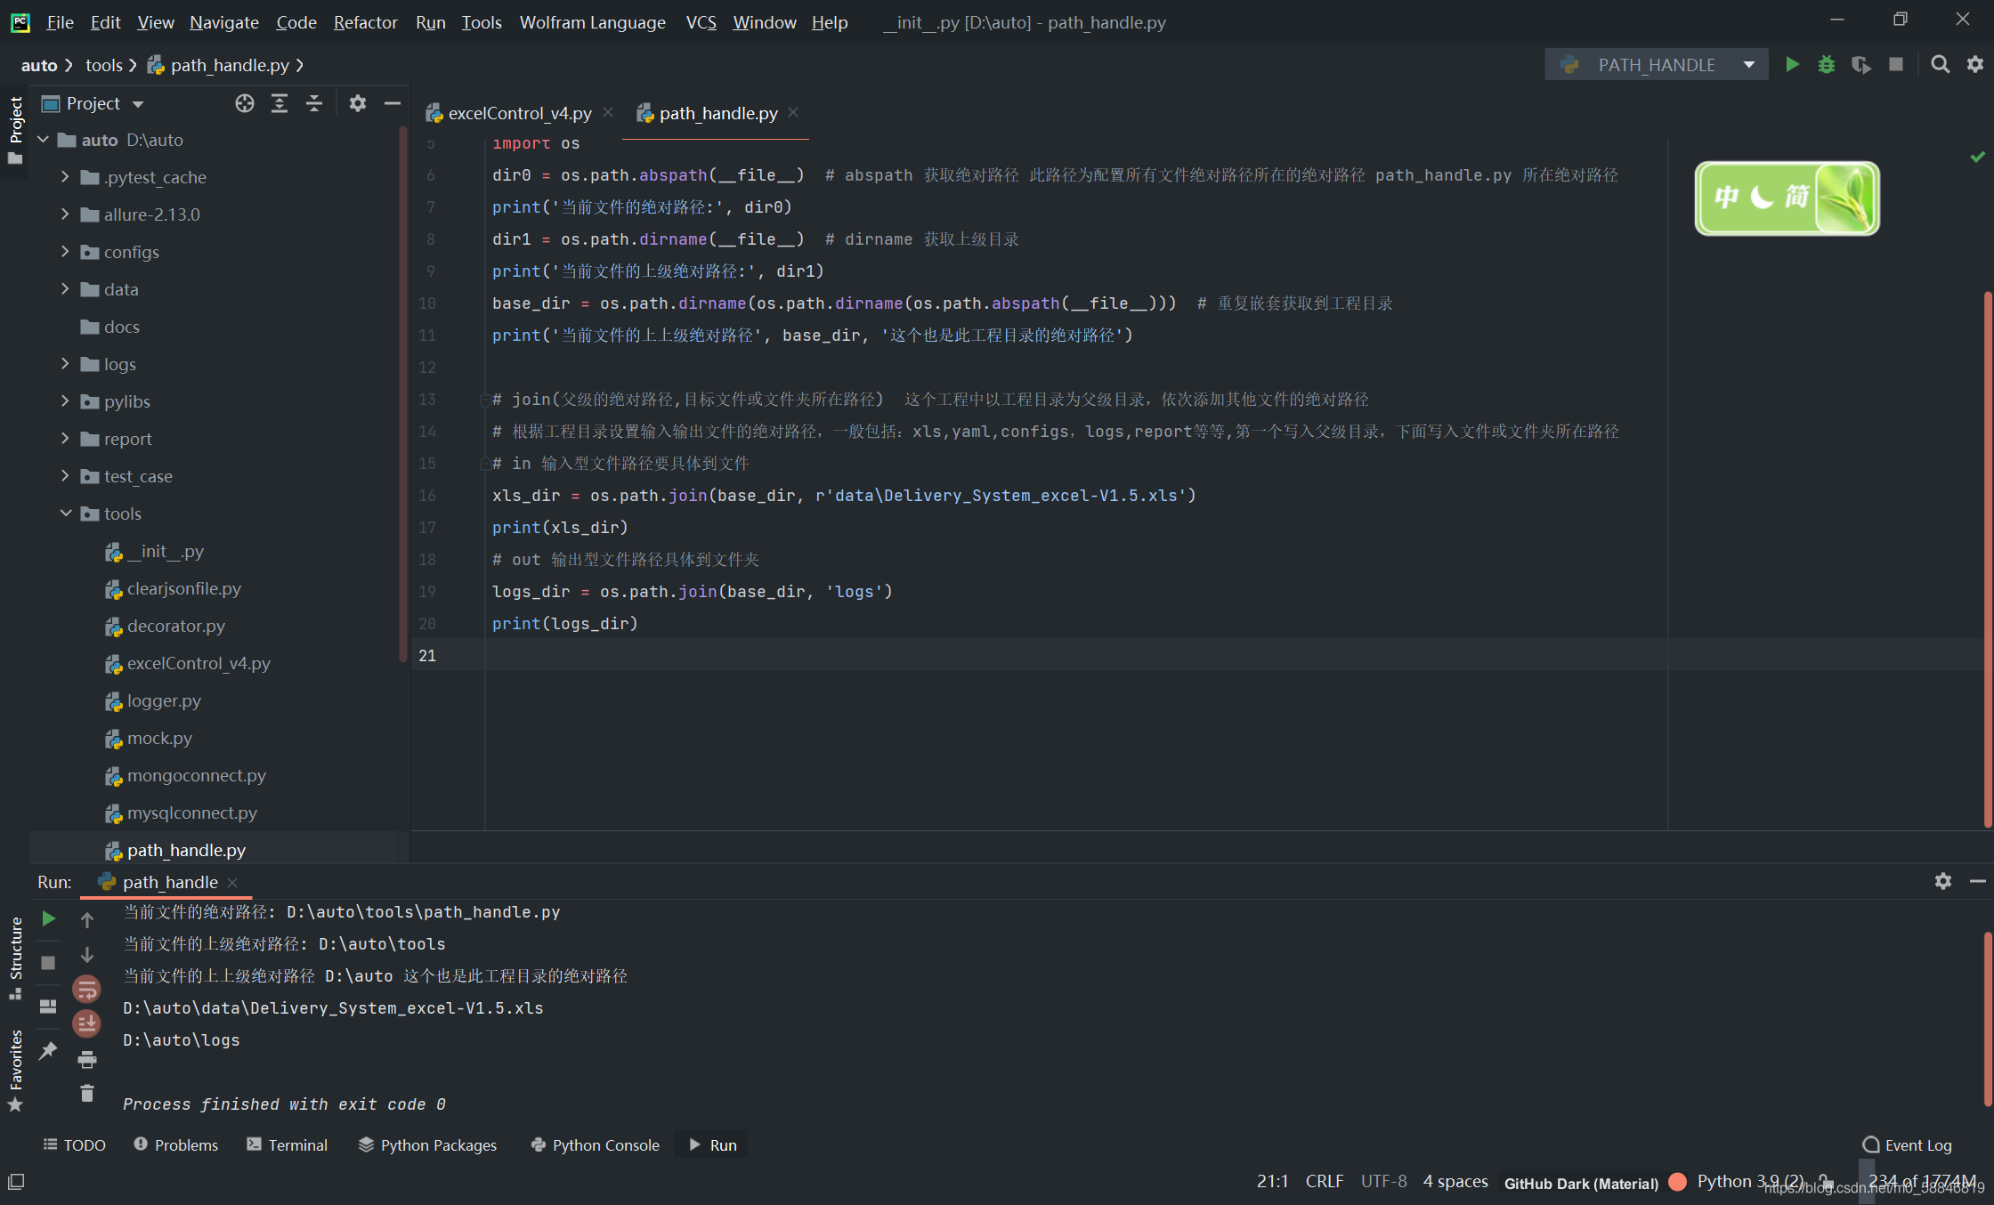The image size is (1994, 1205).
Task: Start debugging with the bug icon
Action: [x=1826, y=64]
